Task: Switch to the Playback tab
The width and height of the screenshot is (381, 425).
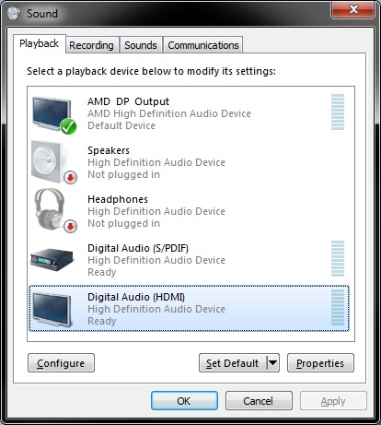Action: (40, 43)
